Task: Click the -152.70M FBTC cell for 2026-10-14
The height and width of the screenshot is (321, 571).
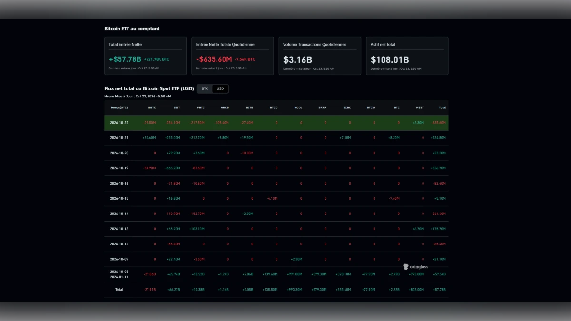Action: point(197,214)
